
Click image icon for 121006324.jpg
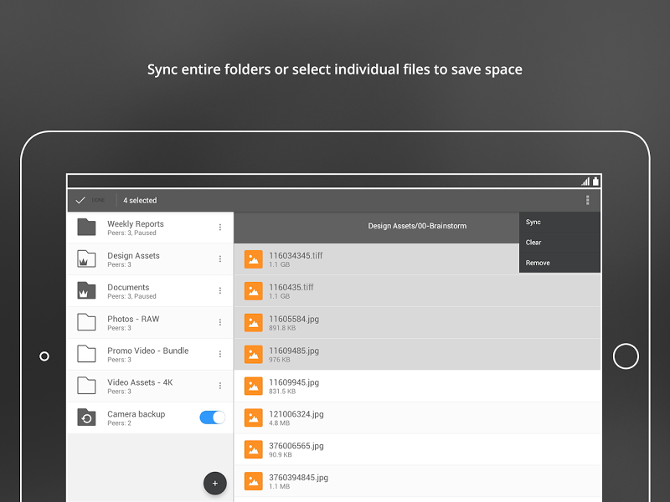click(254, 417)
